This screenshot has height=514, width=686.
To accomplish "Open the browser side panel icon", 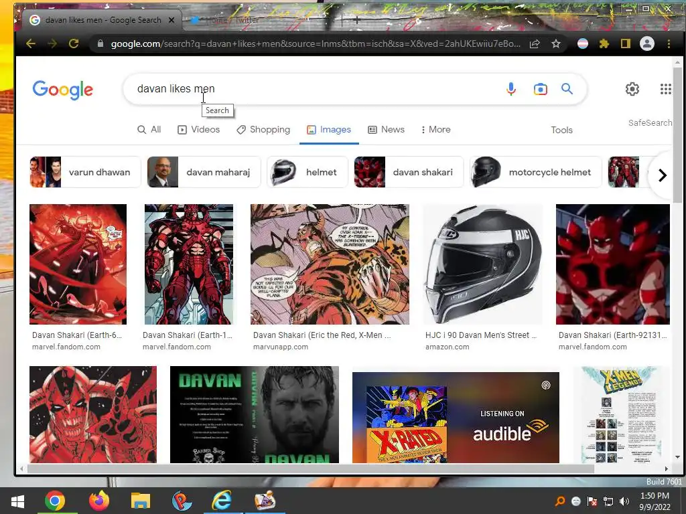I will (626, 44).
